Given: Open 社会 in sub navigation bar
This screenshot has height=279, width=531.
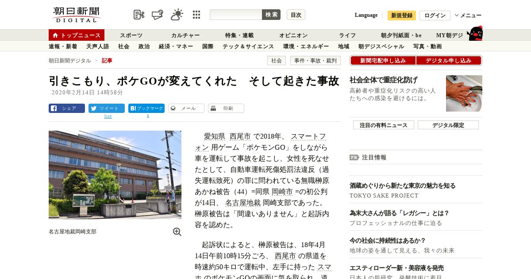Looking at the screenshot, I should click(123, 46).
